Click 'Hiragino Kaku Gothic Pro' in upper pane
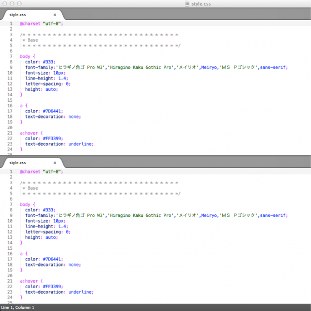The width and height of the screenshot is (311, 311). point(141,67)
